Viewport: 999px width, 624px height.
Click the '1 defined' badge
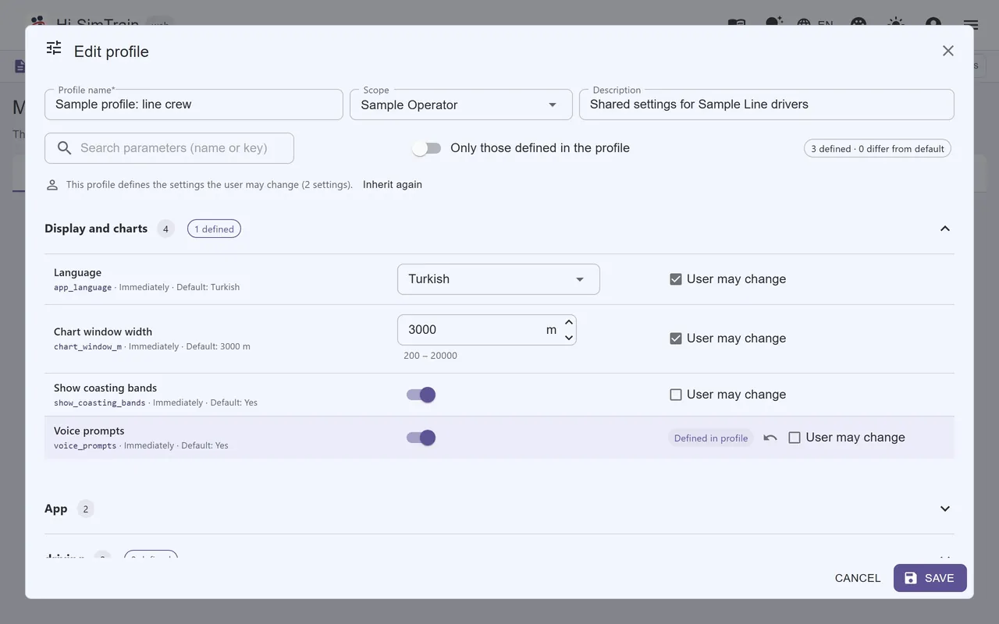tap(214, 229)
